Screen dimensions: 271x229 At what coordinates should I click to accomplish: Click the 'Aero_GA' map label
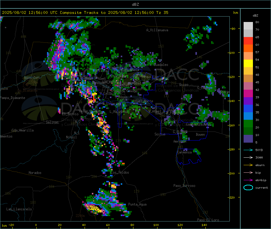point(180,142)
